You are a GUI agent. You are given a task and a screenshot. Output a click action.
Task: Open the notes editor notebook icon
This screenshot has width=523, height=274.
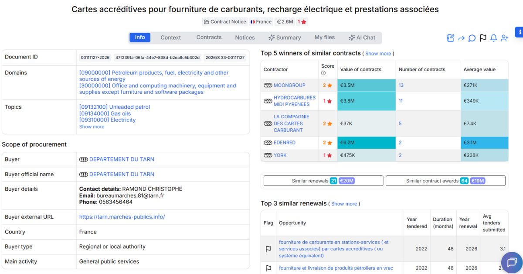(x=451, y=38)
